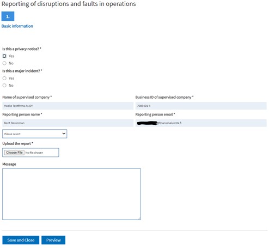Click the Choose File button
Viewport: 269px width, 248px height.
click(x=14, y=153)
